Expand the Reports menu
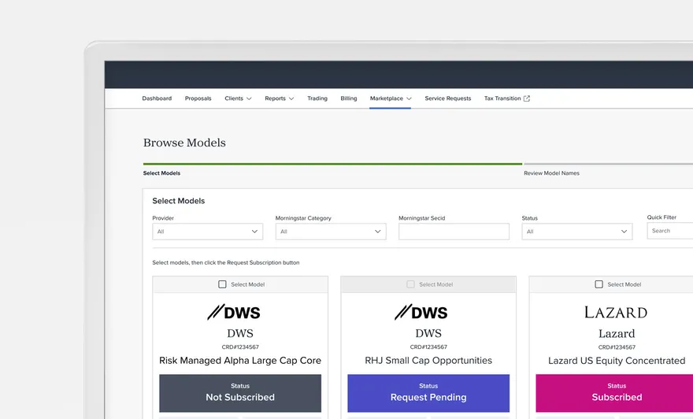The image size is (693, 419). coord(279,98)
